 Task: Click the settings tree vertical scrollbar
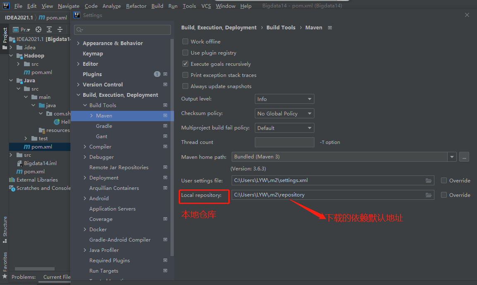pyautogui.click(x=172, y=148)
